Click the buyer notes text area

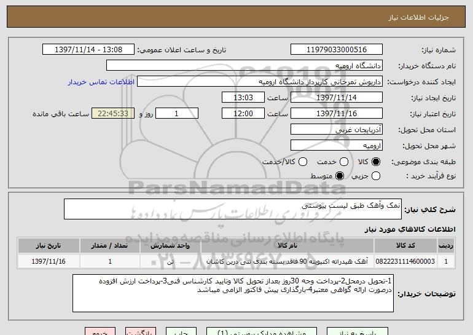tap(233, 293)
